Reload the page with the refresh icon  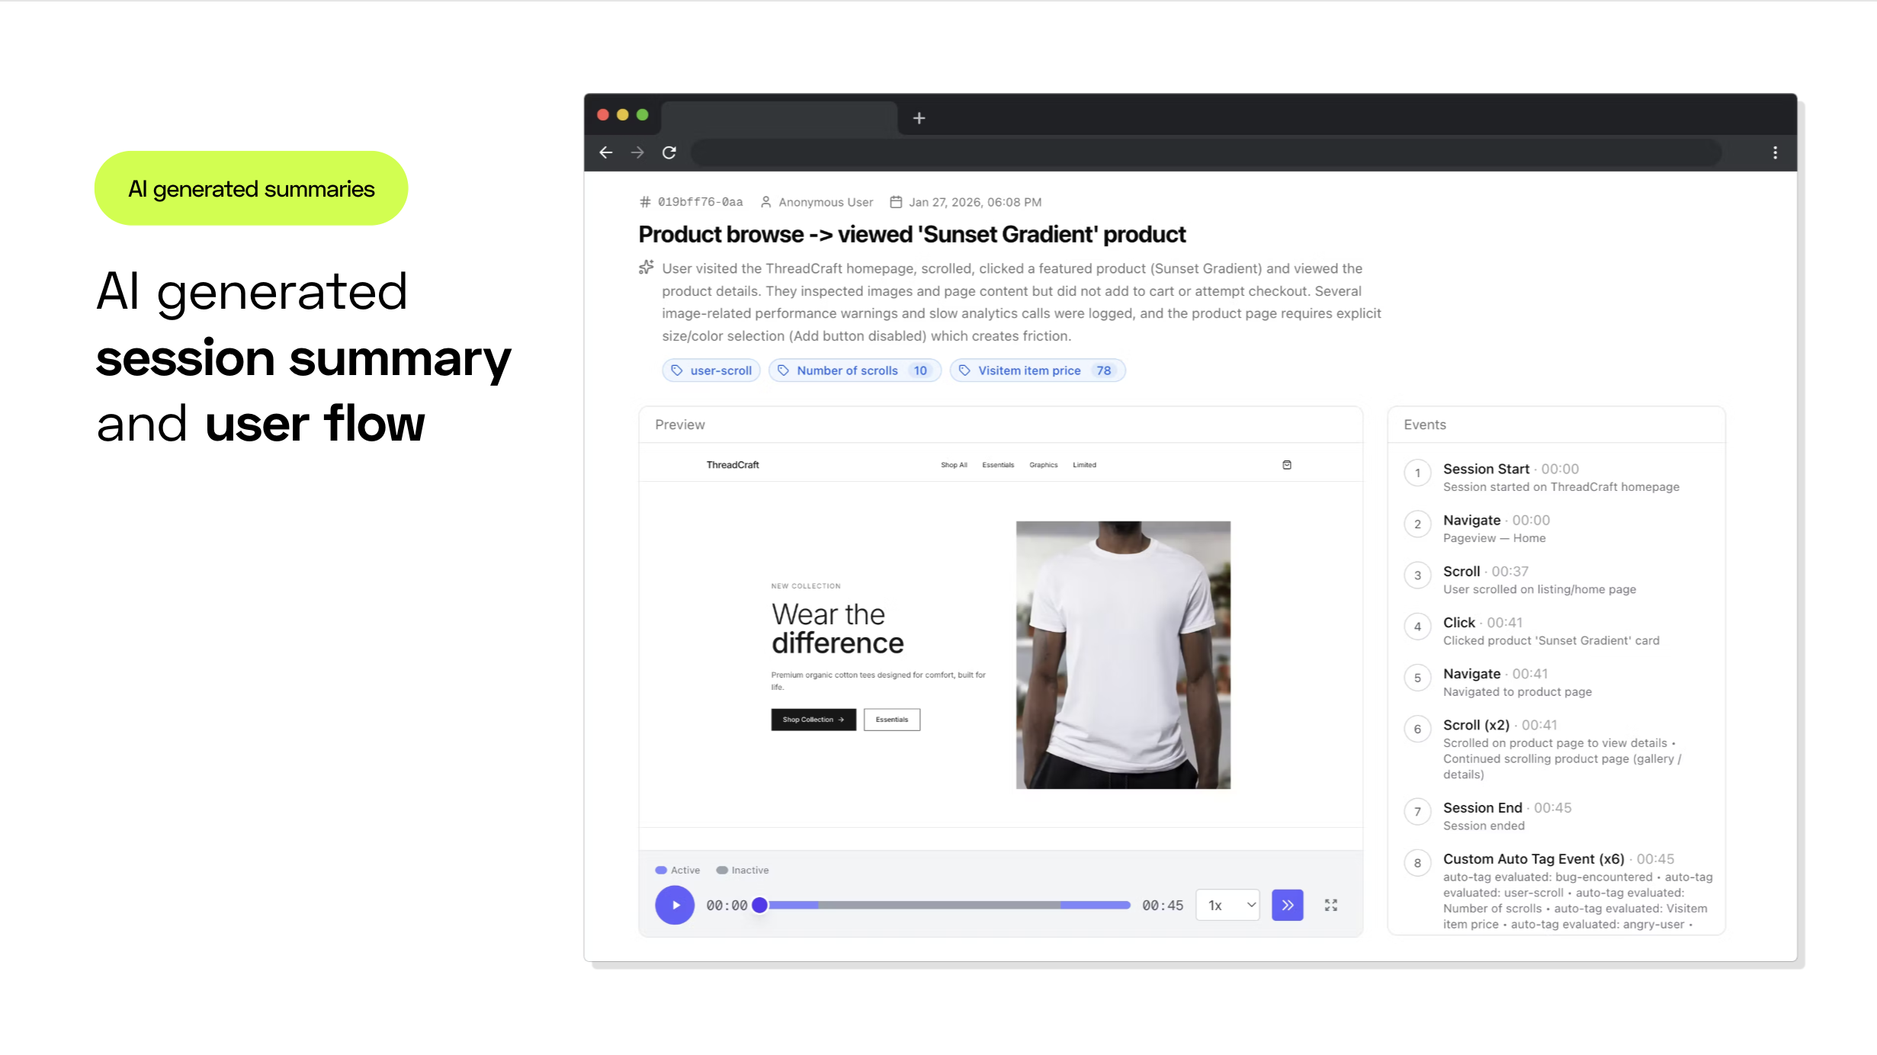[x=669, y=152]
